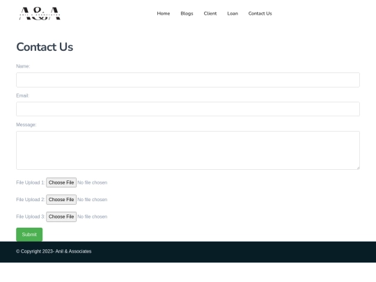Click the File Upload 2: label
The height and width of the screenshot is (282, 376).
point(31,200)
